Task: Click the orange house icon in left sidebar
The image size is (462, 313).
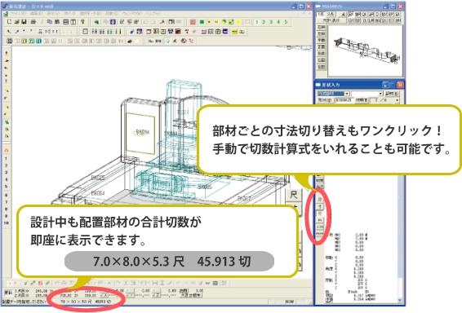Action: pyautogui.click(x=7, y=150)
